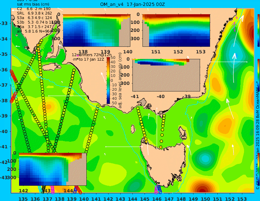260x201 pixels.
Task: Click the 'to 17 Jan 12Z' legend text
Action: tap(92, 59)
